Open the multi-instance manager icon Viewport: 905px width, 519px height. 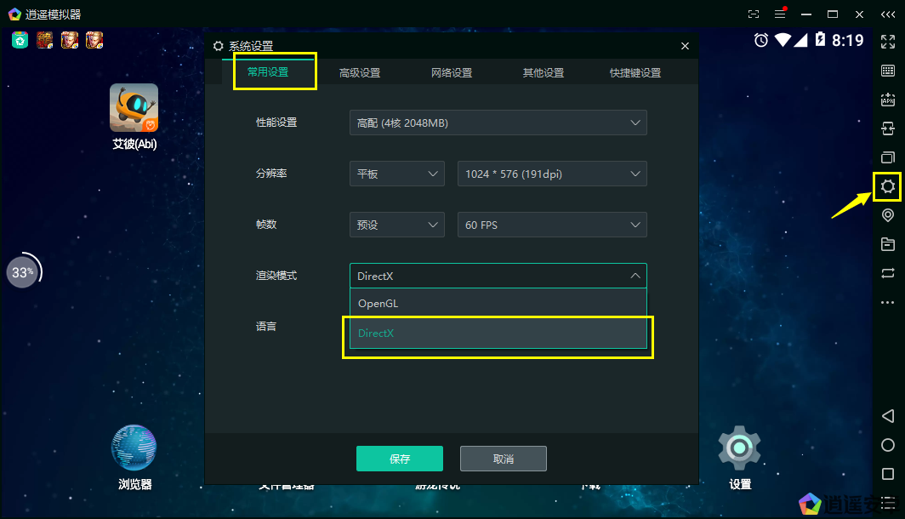coord(888,157)
